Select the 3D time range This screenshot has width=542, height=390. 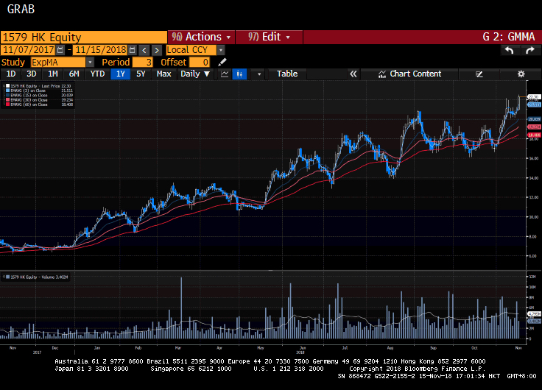point(32,74)
